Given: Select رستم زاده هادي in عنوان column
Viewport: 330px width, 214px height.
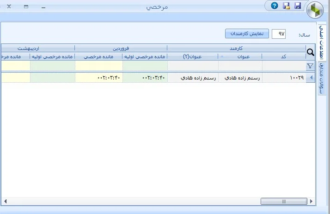Looking at the screenshot, I should [x=240, y=78].
